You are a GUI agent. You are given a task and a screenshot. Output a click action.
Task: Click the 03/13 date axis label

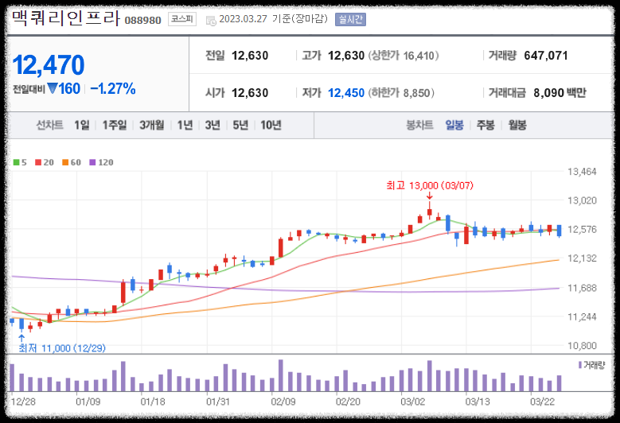[x=478, y=402]
